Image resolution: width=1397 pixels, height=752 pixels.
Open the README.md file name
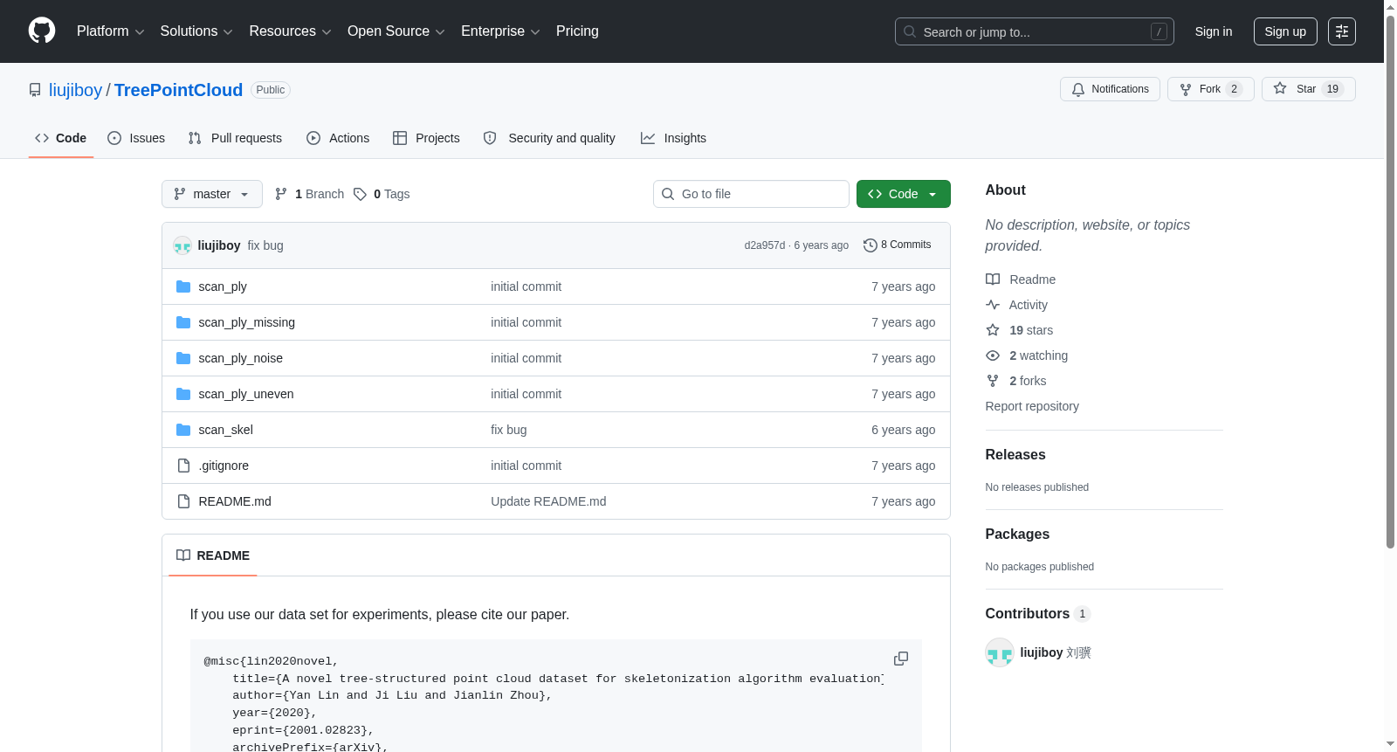(235, 501)
